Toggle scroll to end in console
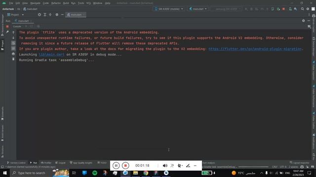 (x=13, y=48)
